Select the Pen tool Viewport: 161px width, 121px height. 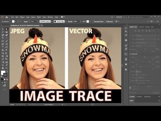(3, 35)
